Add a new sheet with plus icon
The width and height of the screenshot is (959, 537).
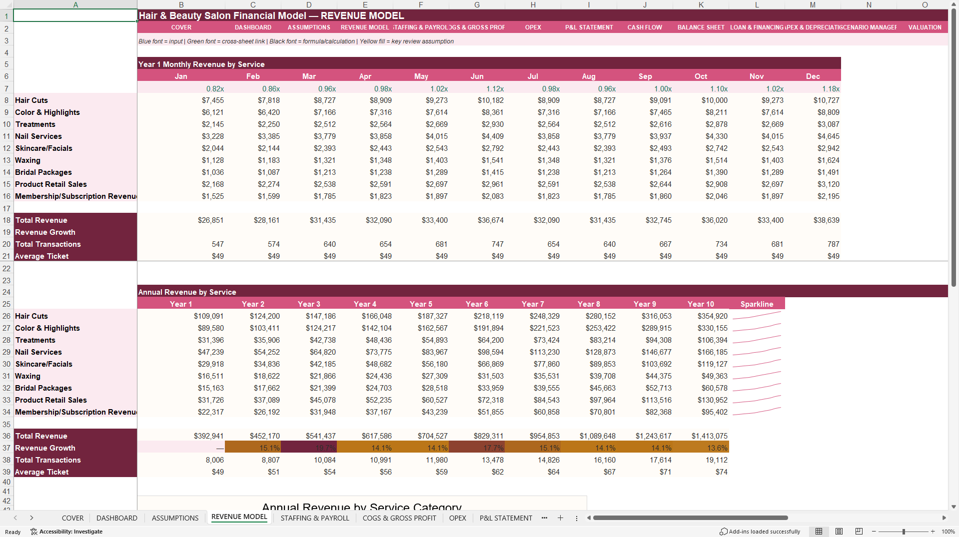560,518
